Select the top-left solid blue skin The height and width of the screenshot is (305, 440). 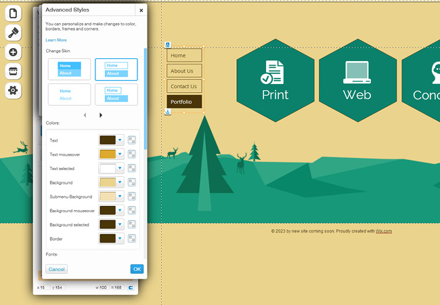click(70, 70)
